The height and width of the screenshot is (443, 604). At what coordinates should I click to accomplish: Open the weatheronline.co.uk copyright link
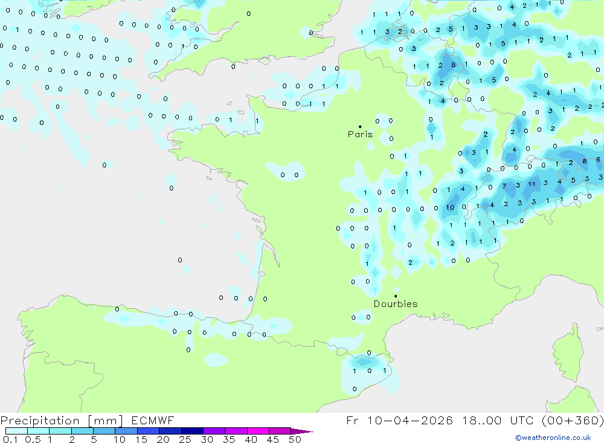[x=553, y=438]
